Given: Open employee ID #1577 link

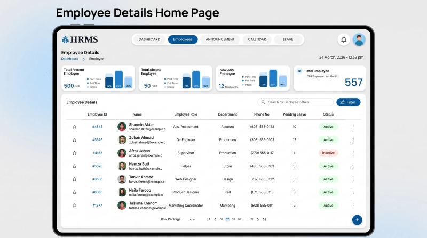Looking at the screenshot, I should click(97, 206).
